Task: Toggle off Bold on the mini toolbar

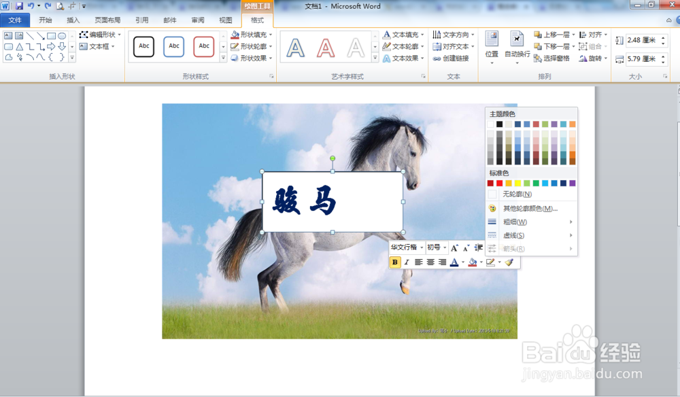Action: (x=394, y=262)
